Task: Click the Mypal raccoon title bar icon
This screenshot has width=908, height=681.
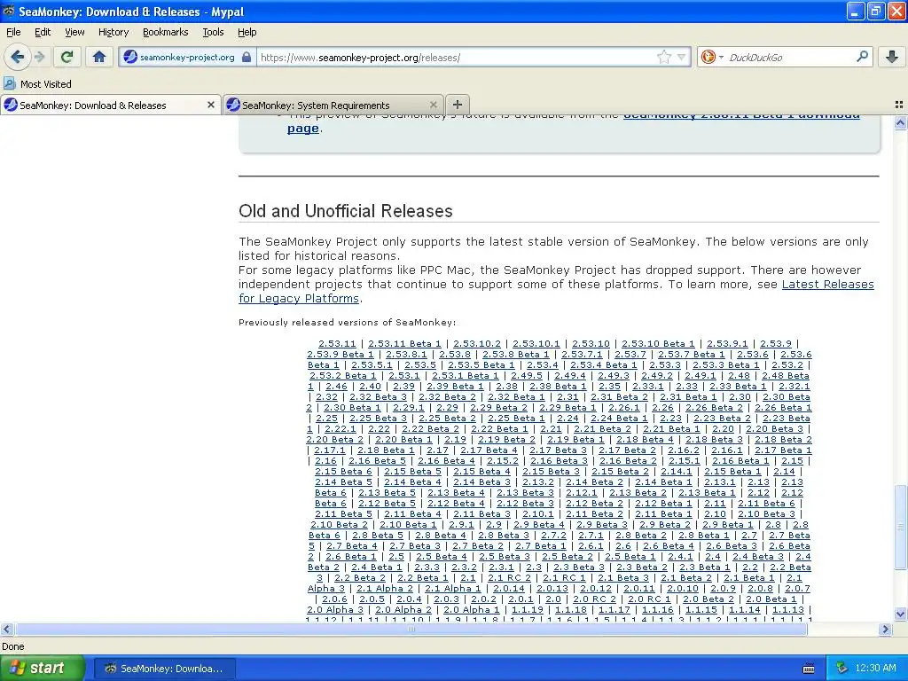Action: click(9, 11)
